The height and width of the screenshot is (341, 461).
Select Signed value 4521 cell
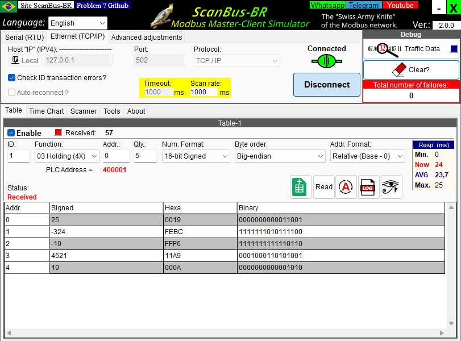click(x=106, y=256)
